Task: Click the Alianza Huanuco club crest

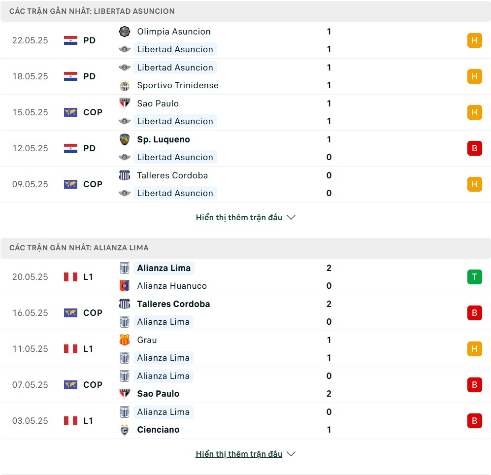Action: [125, 286]
